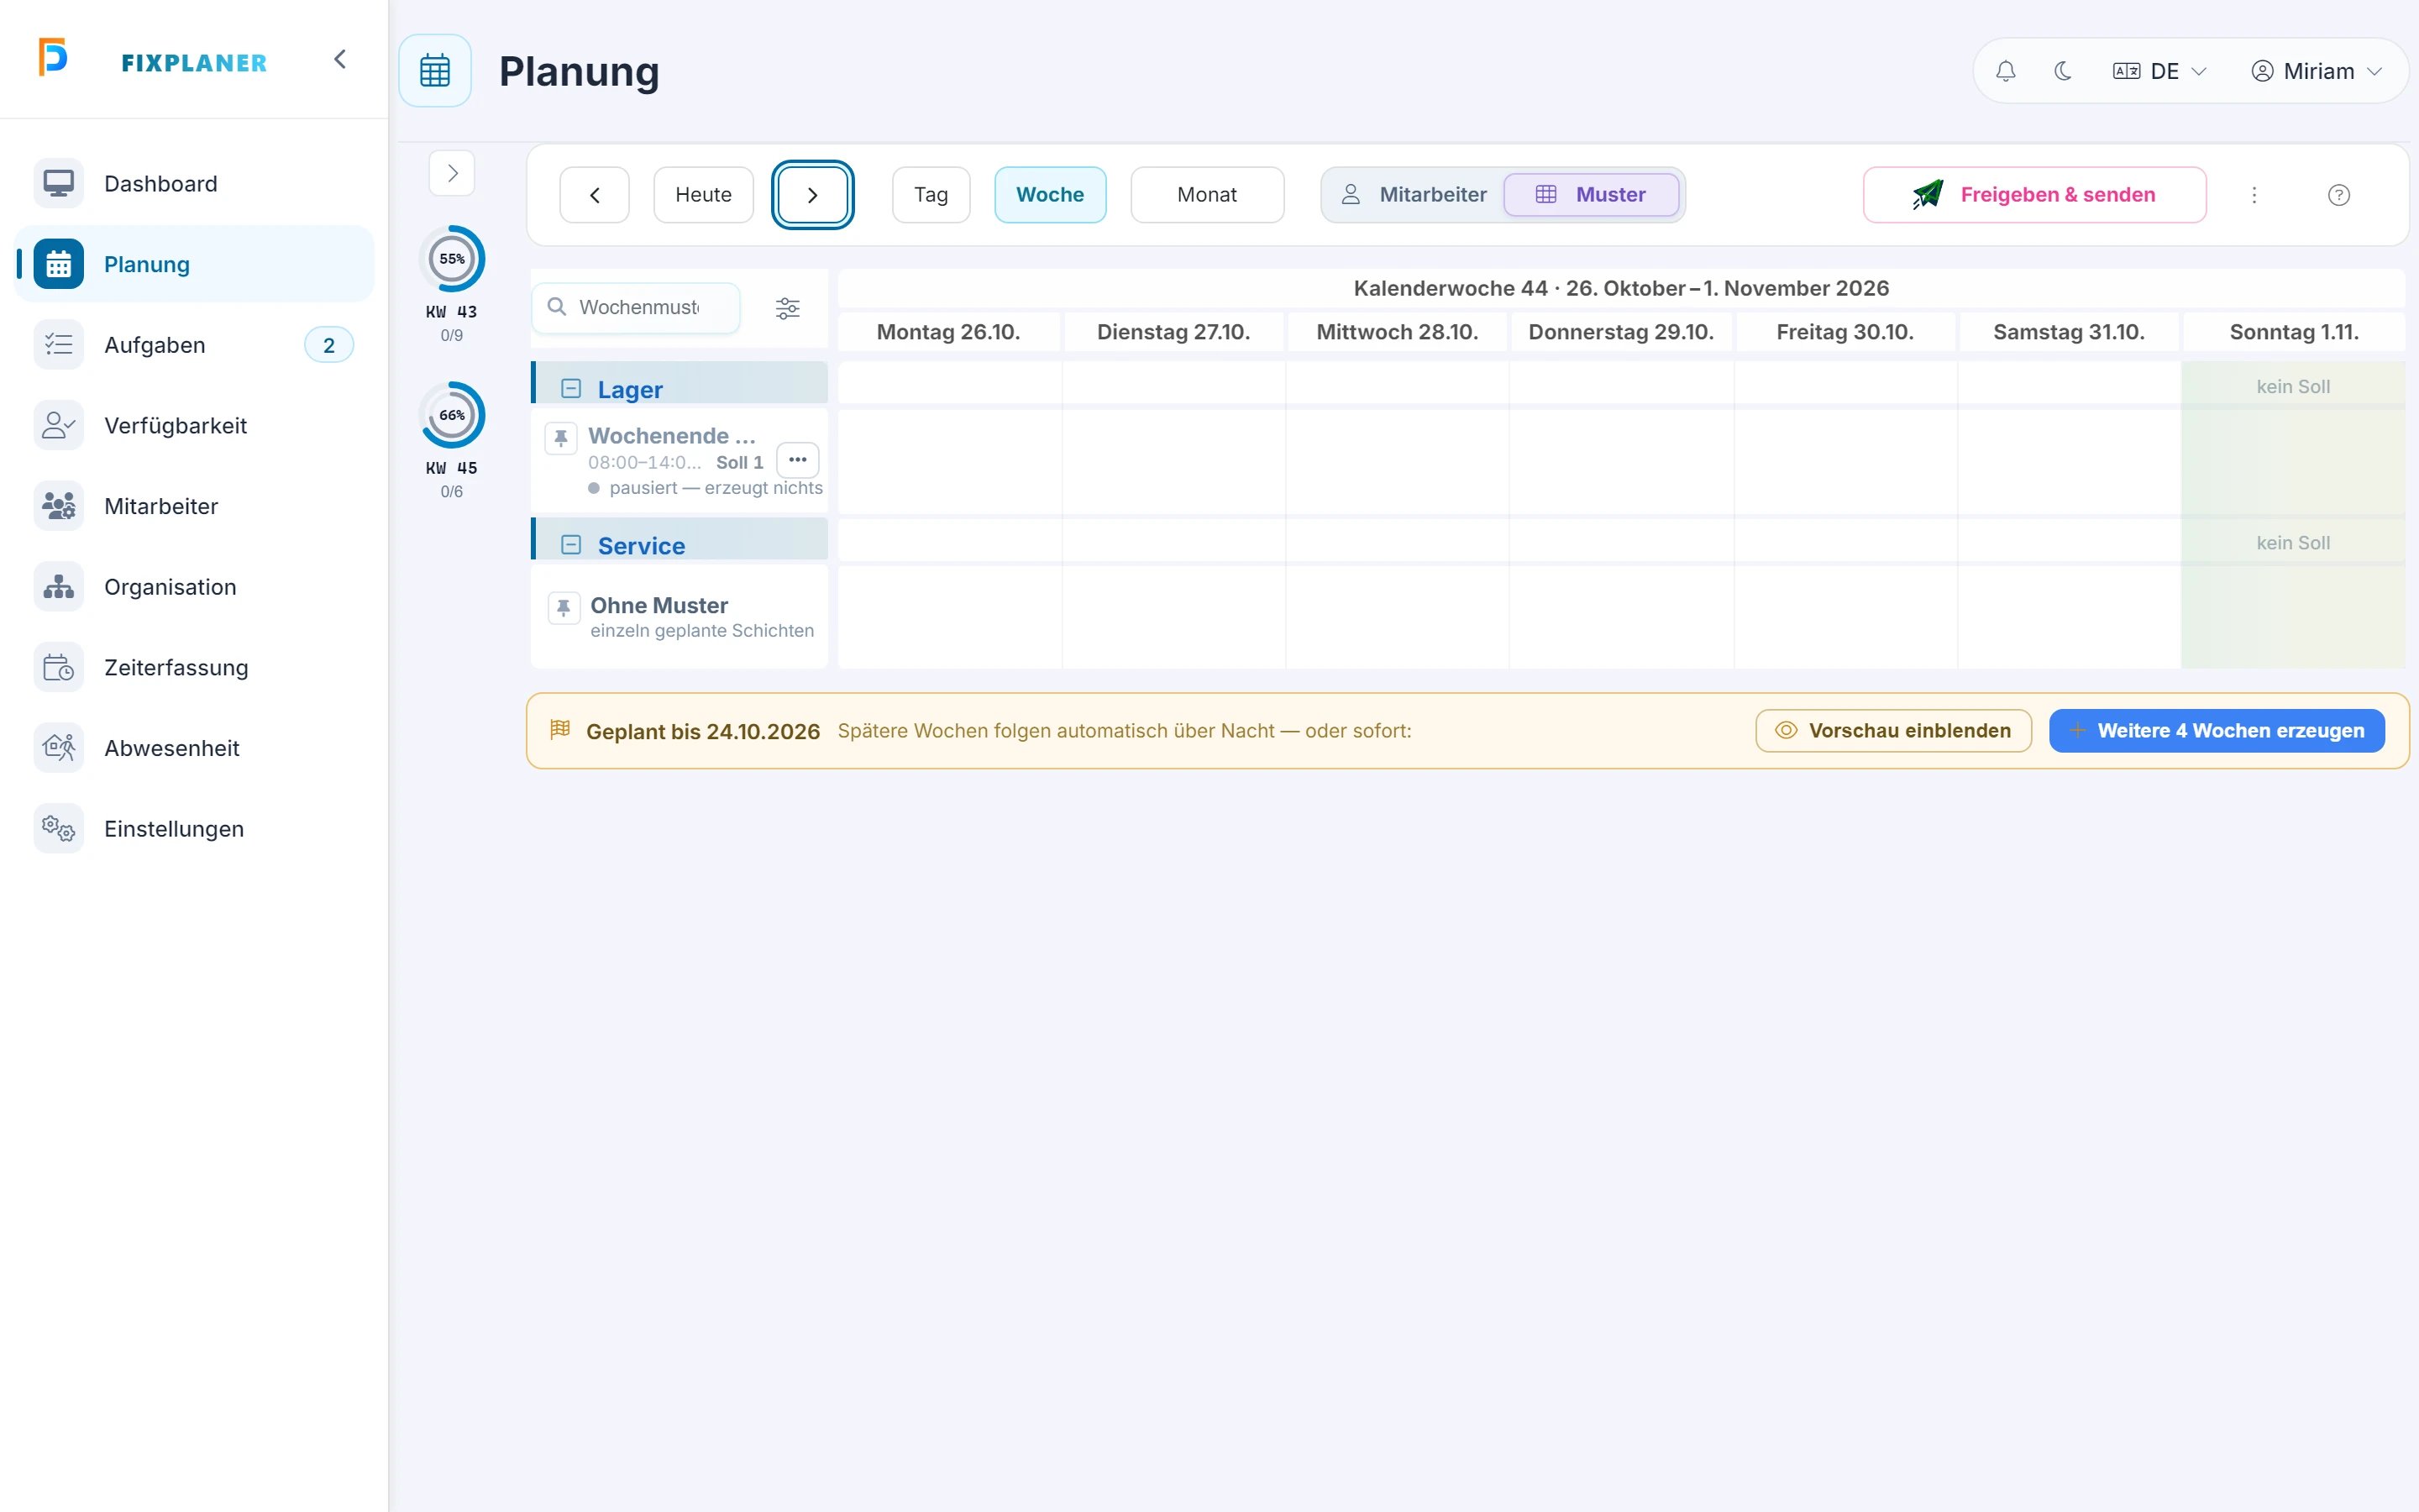Pin the Wochenende pattern
Viewport: 2419px width, 1512px height.
pyautogui.click(x=561, y=438)
